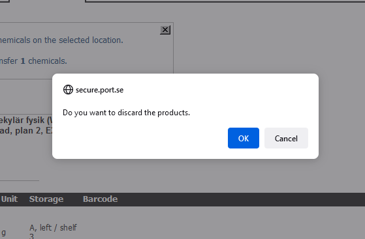Click the shelf number 3 under storage
The image size is (365, 239).
31,236
